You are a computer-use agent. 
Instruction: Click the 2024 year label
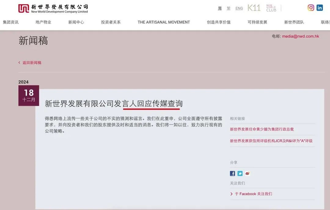point(24,82)
